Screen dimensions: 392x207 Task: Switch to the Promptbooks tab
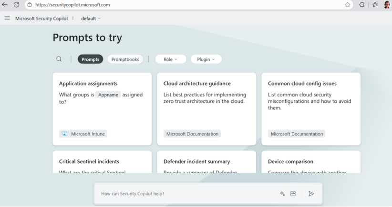click(125, 59)
